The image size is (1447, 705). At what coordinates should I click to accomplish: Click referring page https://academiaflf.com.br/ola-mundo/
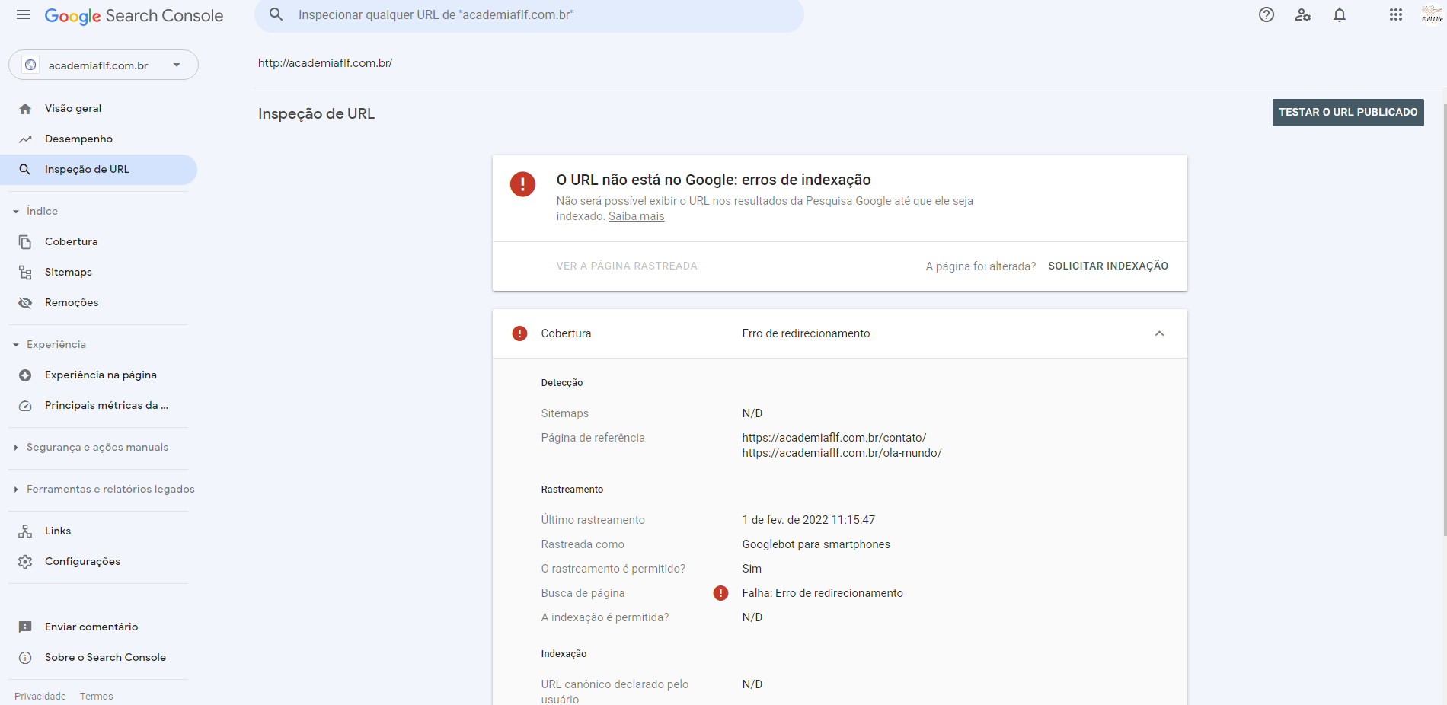click(x=842, y=453)
